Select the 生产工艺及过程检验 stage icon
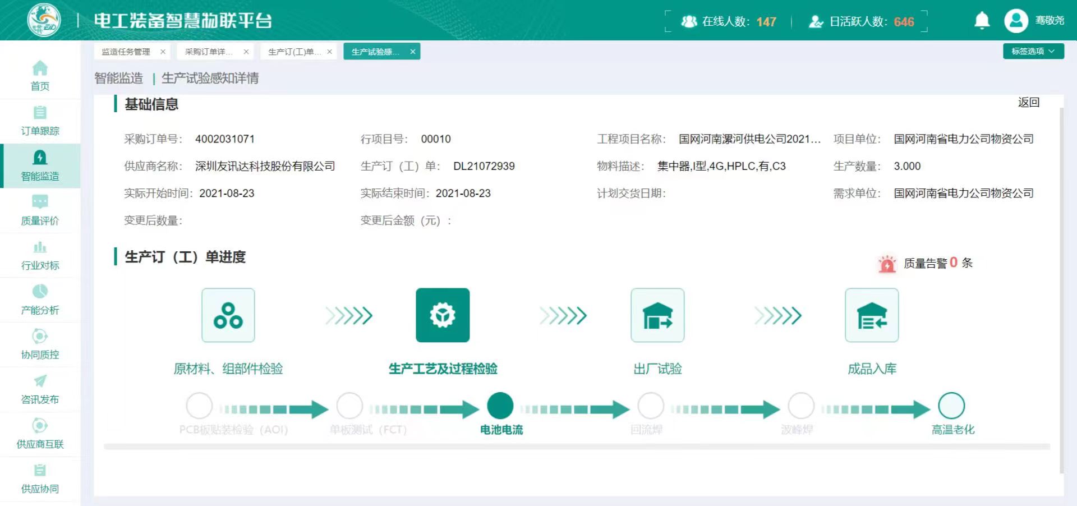The height and width of the screenshot is (506, 1077). pyautogui.click(x=443, y=315)
